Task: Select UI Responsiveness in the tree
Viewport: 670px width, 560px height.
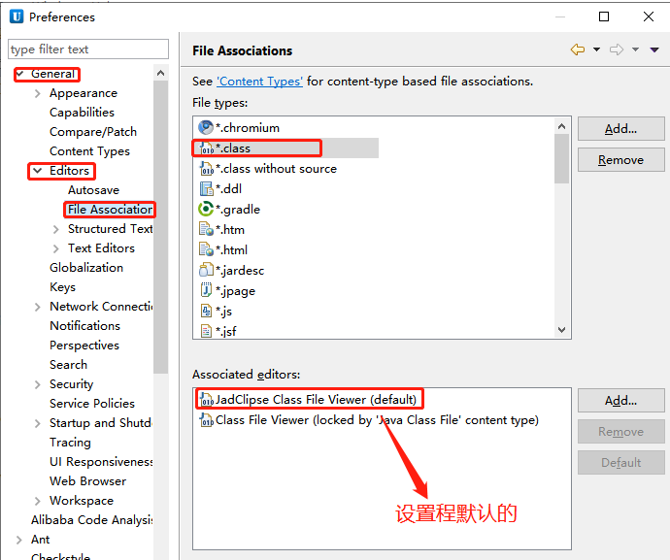Action: [x=101, y=462]
